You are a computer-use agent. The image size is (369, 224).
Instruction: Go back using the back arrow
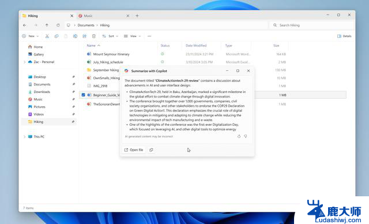pos(25,25)
